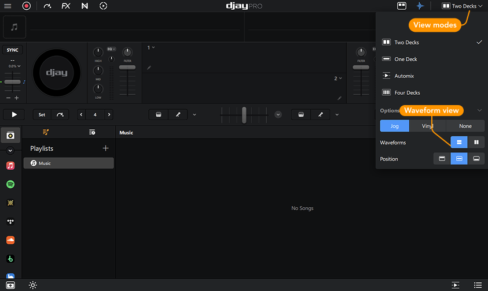Open TIDAL source
Image resolution: width=488 pixels, height=291 pixels.
point(10,222)
